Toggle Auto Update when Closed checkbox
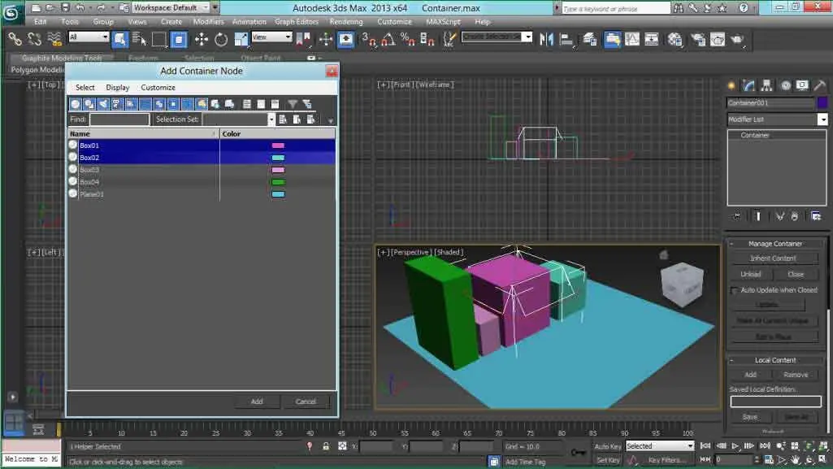 tap(734, 290)
